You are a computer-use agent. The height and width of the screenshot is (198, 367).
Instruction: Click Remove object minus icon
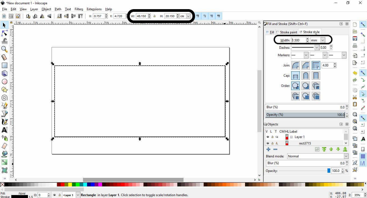pyautogui.click(x=275, y=149)
